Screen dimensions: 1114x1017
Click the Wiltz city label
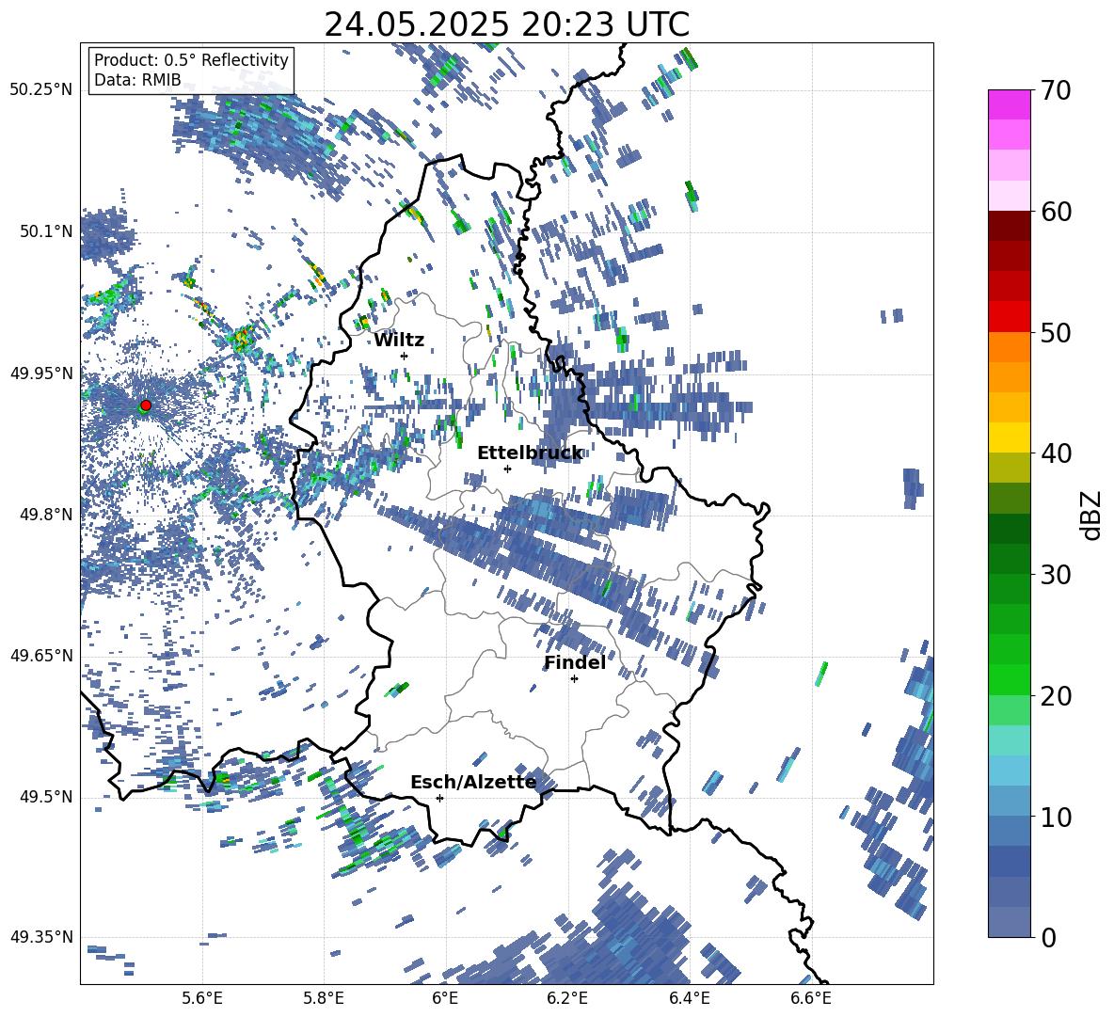click(399, 341)
